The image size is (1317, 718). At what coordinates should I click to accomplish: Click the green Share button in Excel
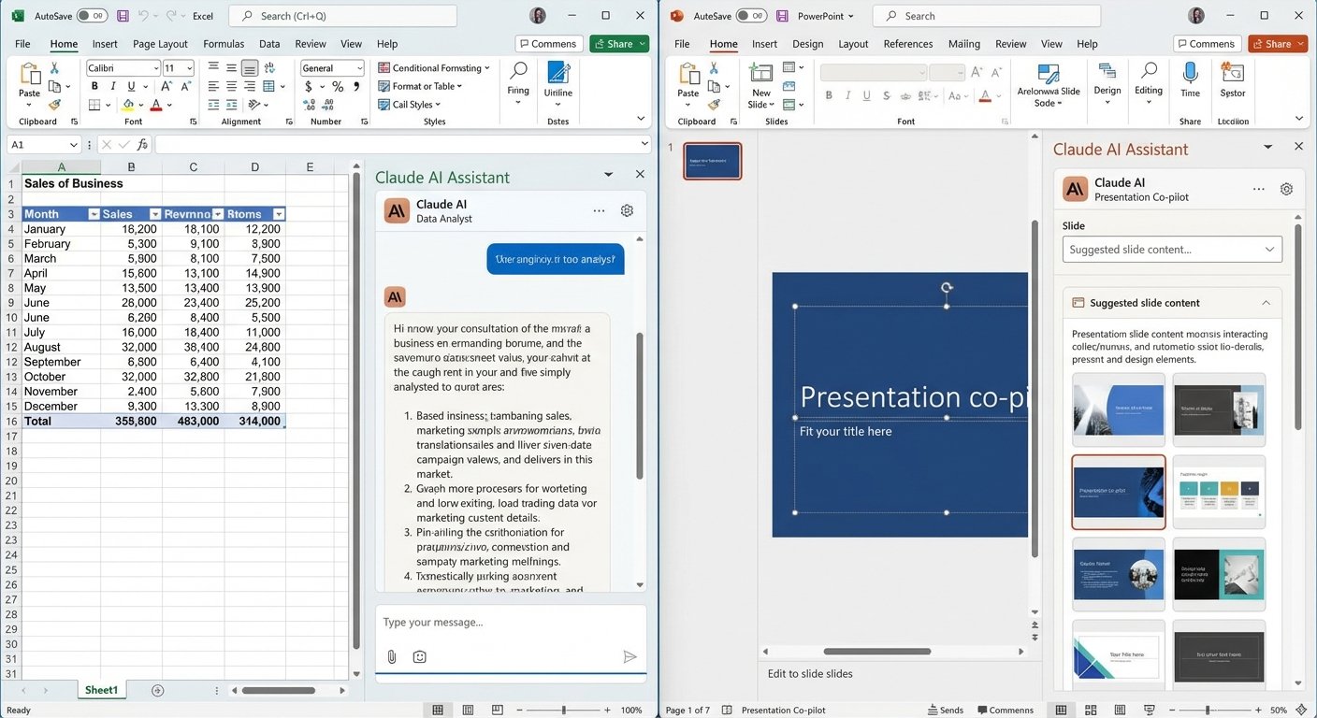coord(618,43)
